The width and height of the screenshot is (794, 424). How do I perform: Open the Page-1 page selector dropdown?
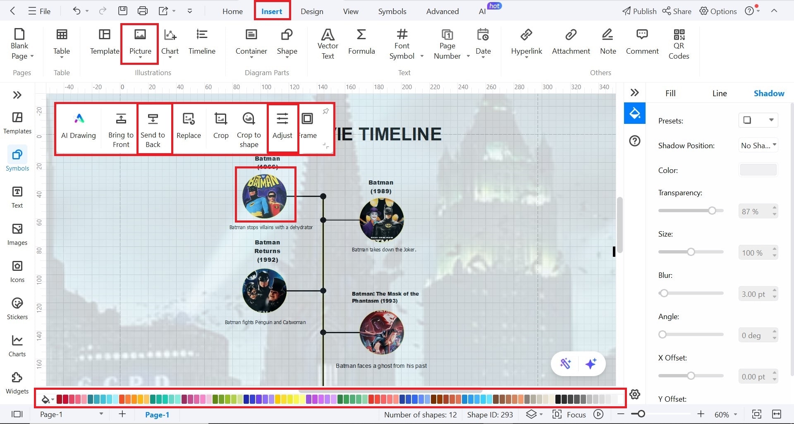point(101,414)
